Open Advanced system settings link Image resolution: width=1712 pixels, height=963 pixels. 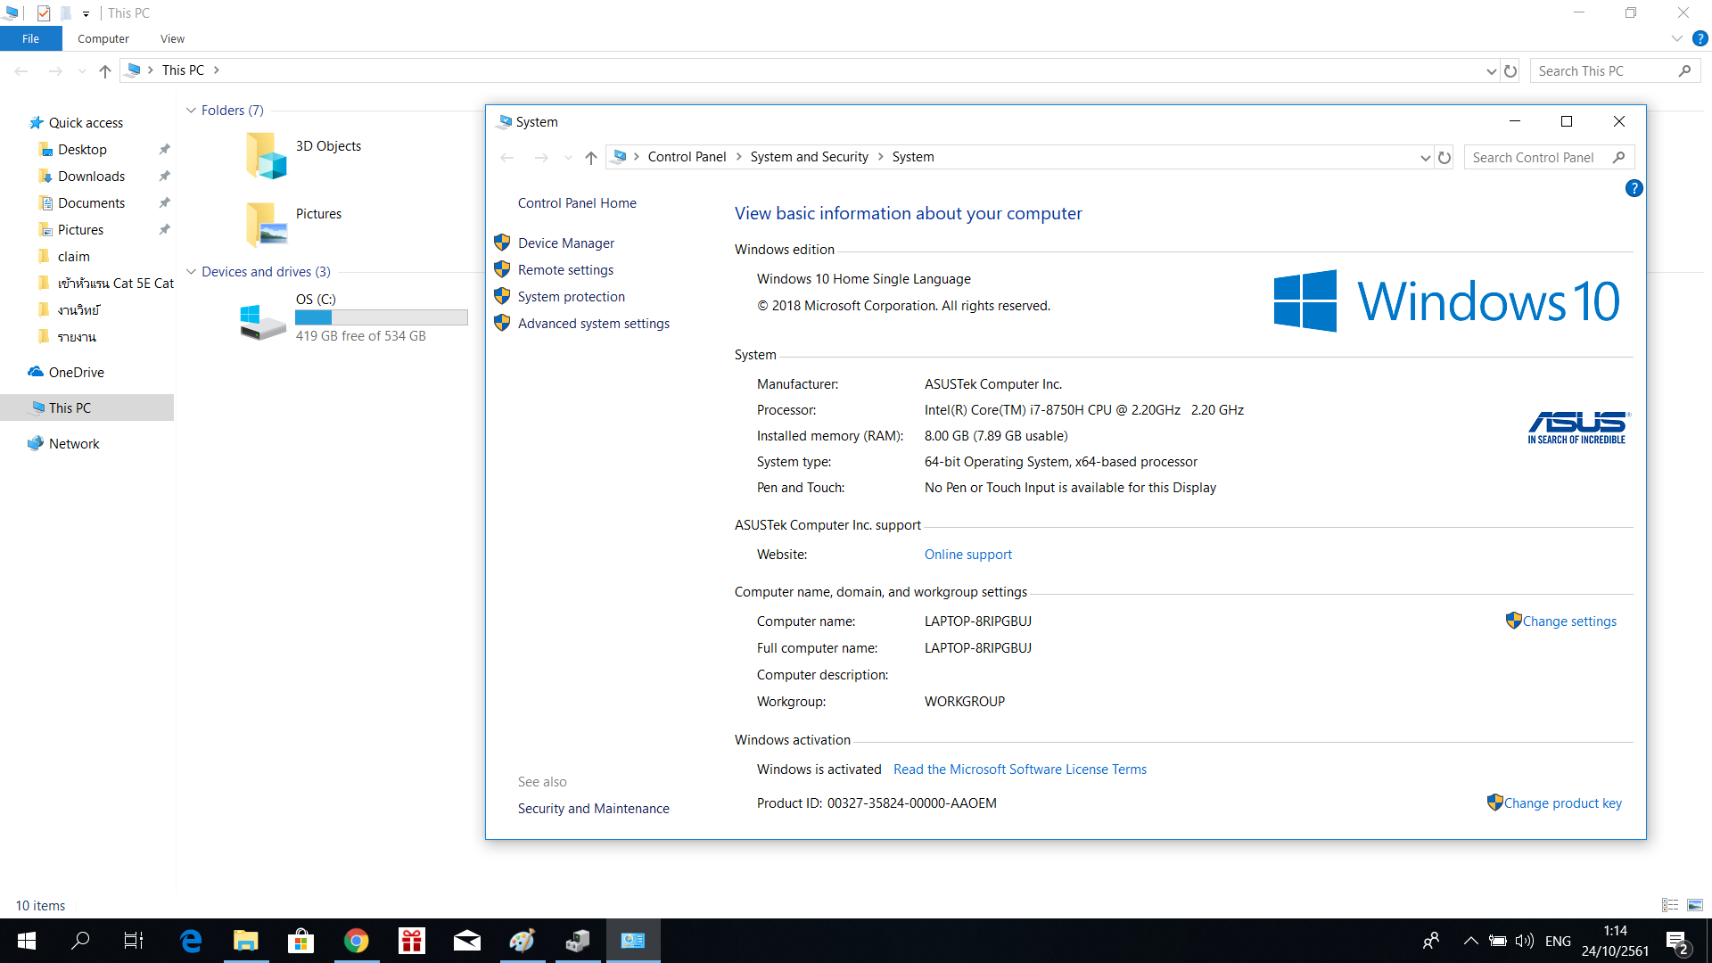coord(593,324)
